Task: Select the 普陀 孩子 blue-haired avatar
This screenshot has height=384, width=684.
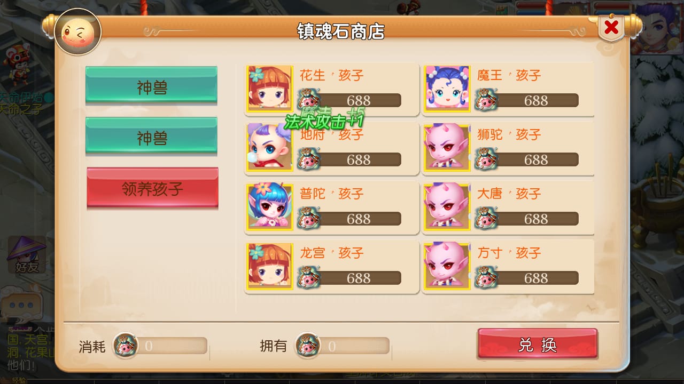Action: click(x=270, y=207)
